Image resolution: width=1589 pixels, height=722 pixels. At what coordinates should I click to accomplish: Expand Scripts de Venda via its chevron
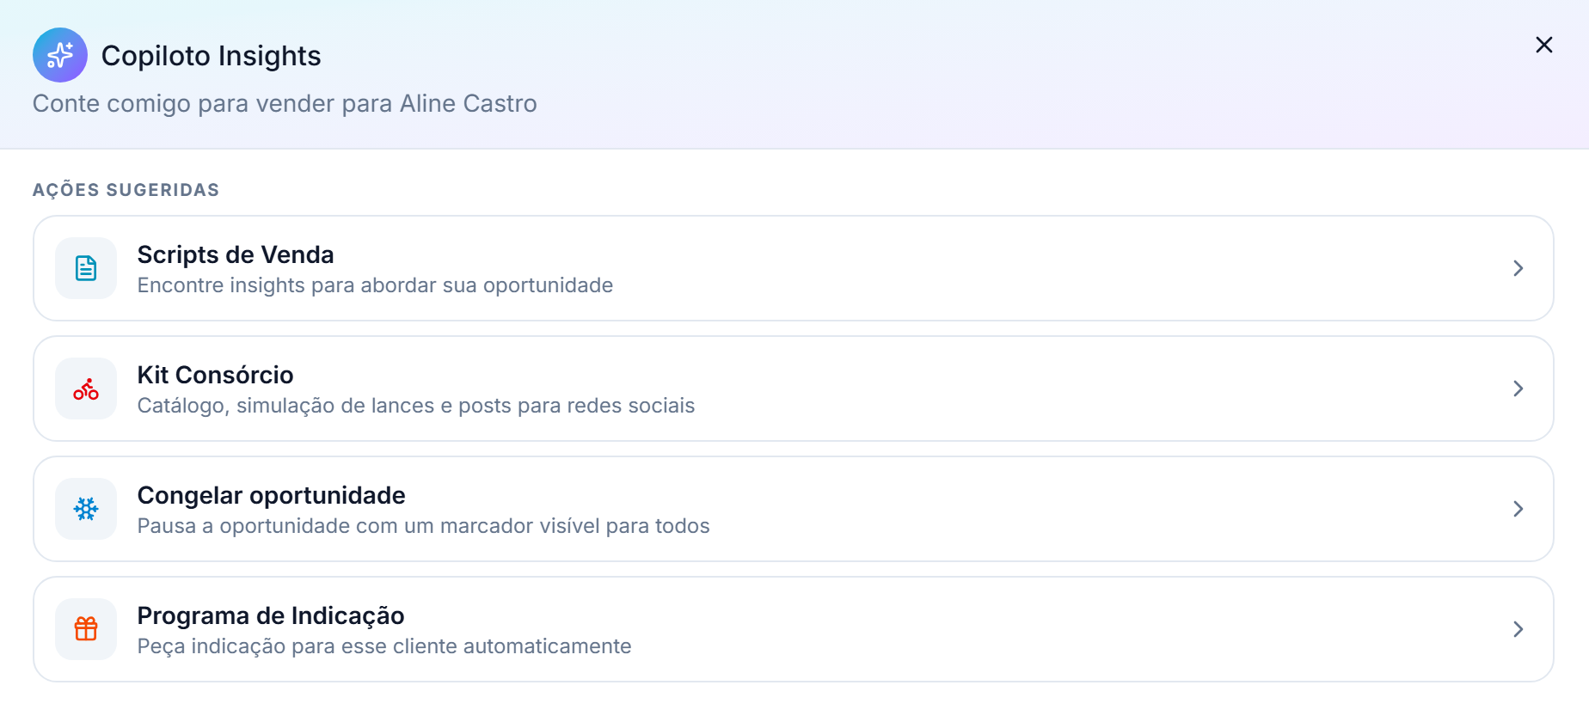(x=1518, y=268)
